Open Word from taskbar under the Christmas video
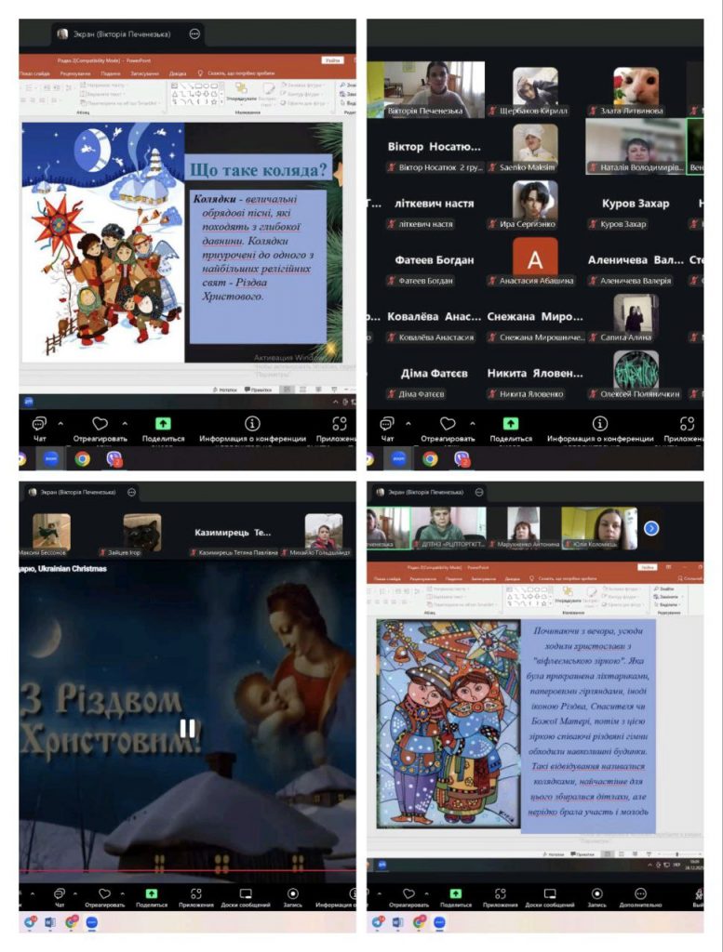The width and height of the screenshot is (723, 952). (x=50, y=922)
